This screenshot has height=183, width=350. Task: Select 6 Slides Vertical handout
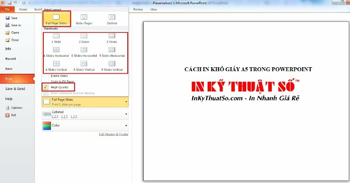pyautogui.click(x=84, y=66)
